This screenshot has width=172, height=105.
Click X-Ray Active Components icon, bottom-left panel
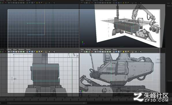pos(52,52)
